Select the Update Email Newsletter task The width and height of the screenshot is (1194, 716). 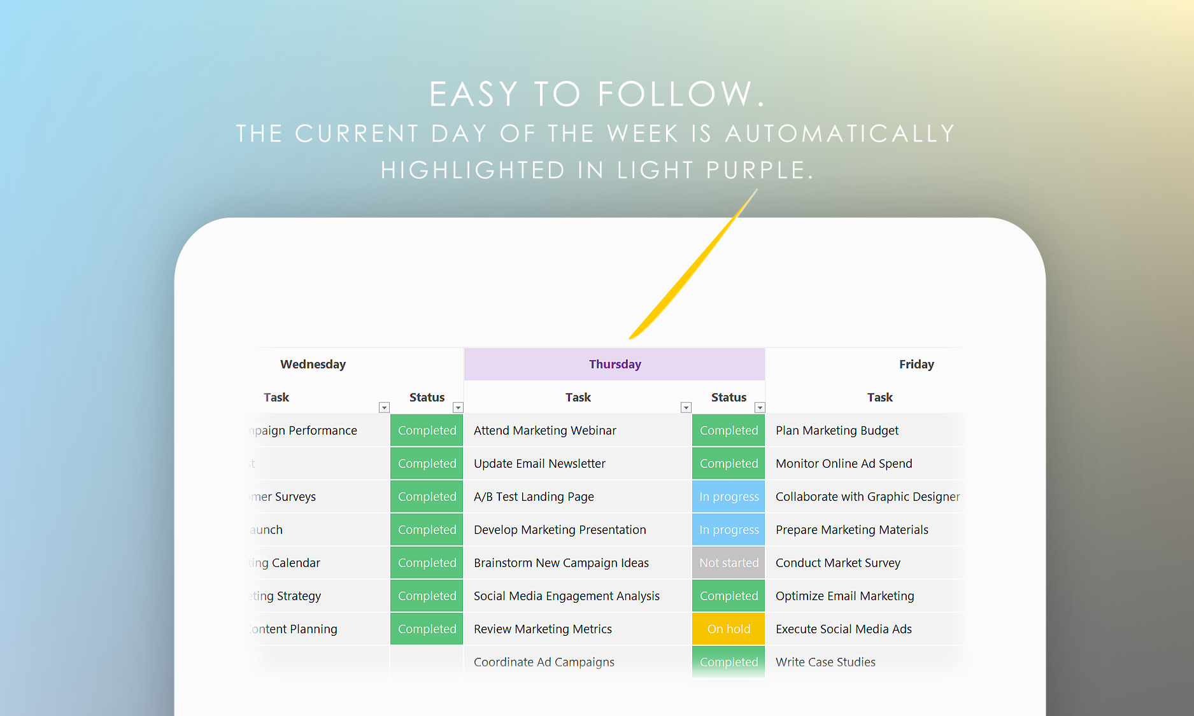[x=539, y=463]
